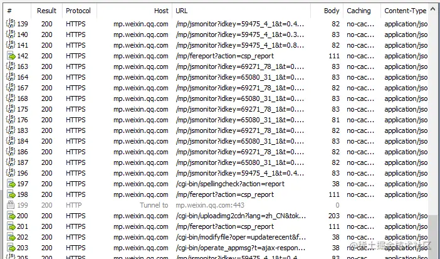440x259 pixels.
Task: Click the lock icon of tunnel session 199
Action: coord(11,205)
